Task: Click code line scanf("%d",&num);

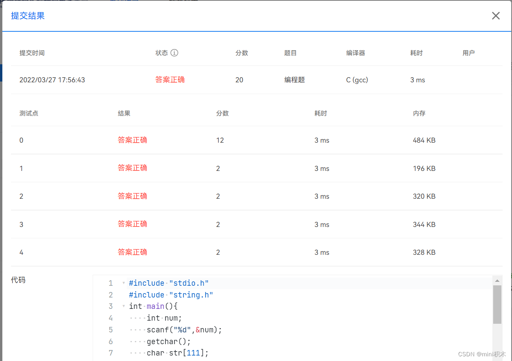Action: (185, 330)
